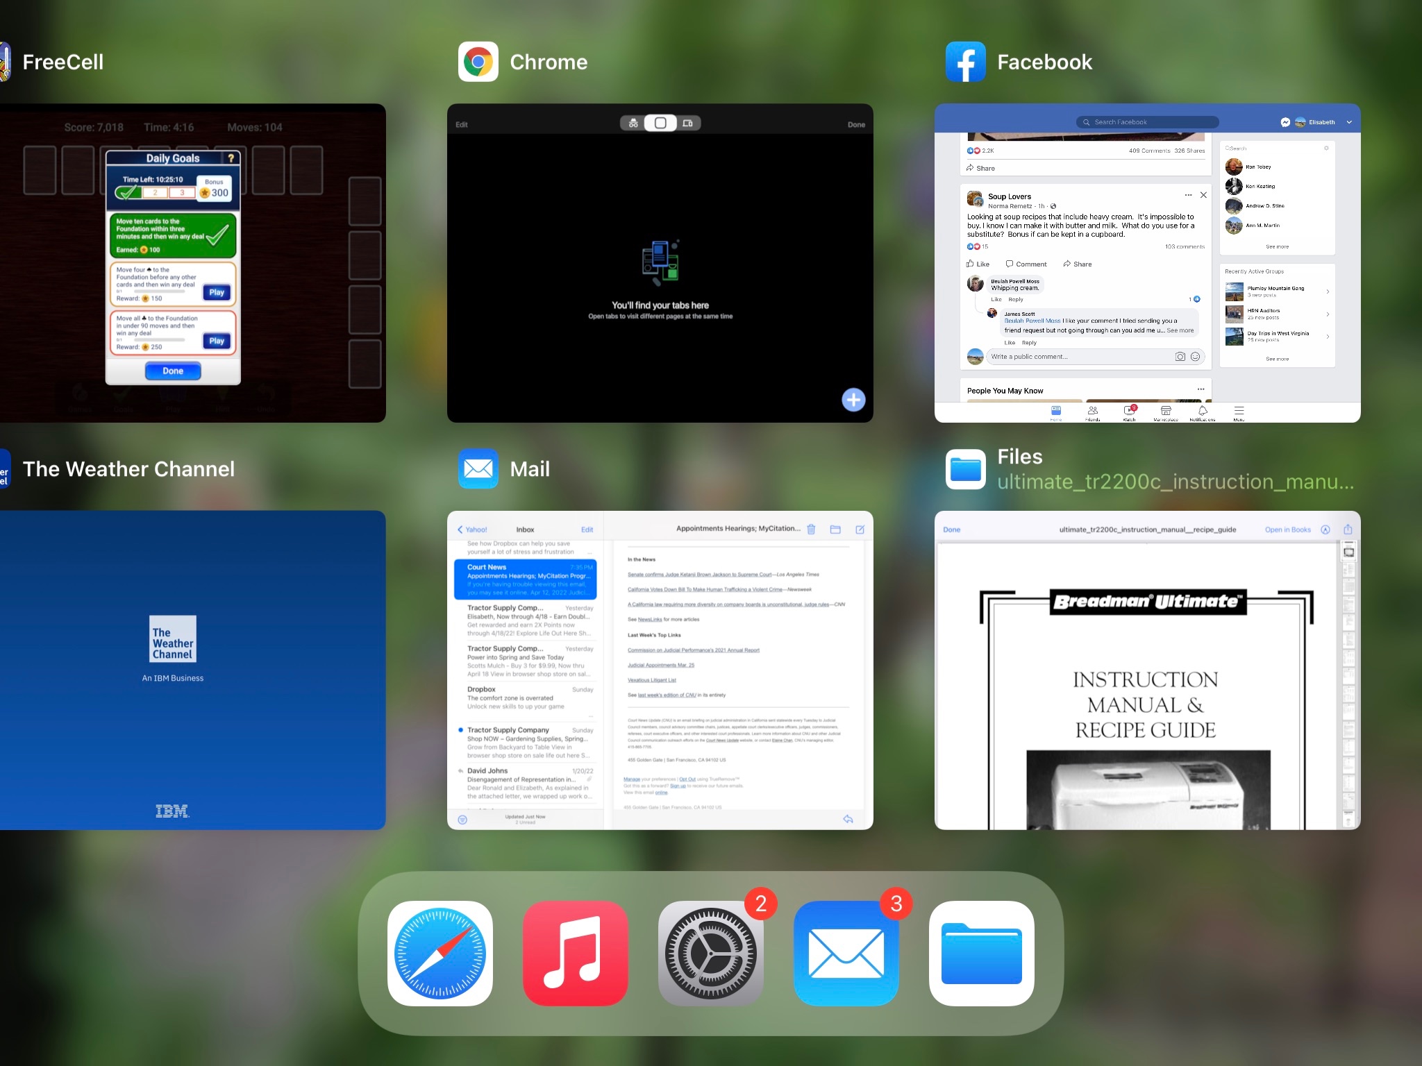This screenshot has height=1066, width=1422.
Task: Tap the compose icon in Mail
Action: pyautogui.click(x=860, y=530)
